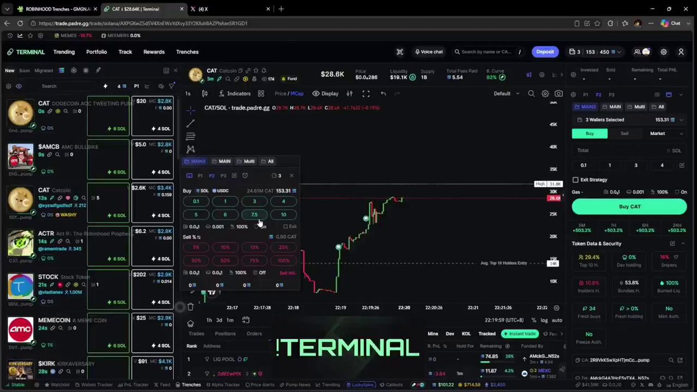Search symbols with chart magnifier icon
697x392 pixels.
(x=531, y=93)
